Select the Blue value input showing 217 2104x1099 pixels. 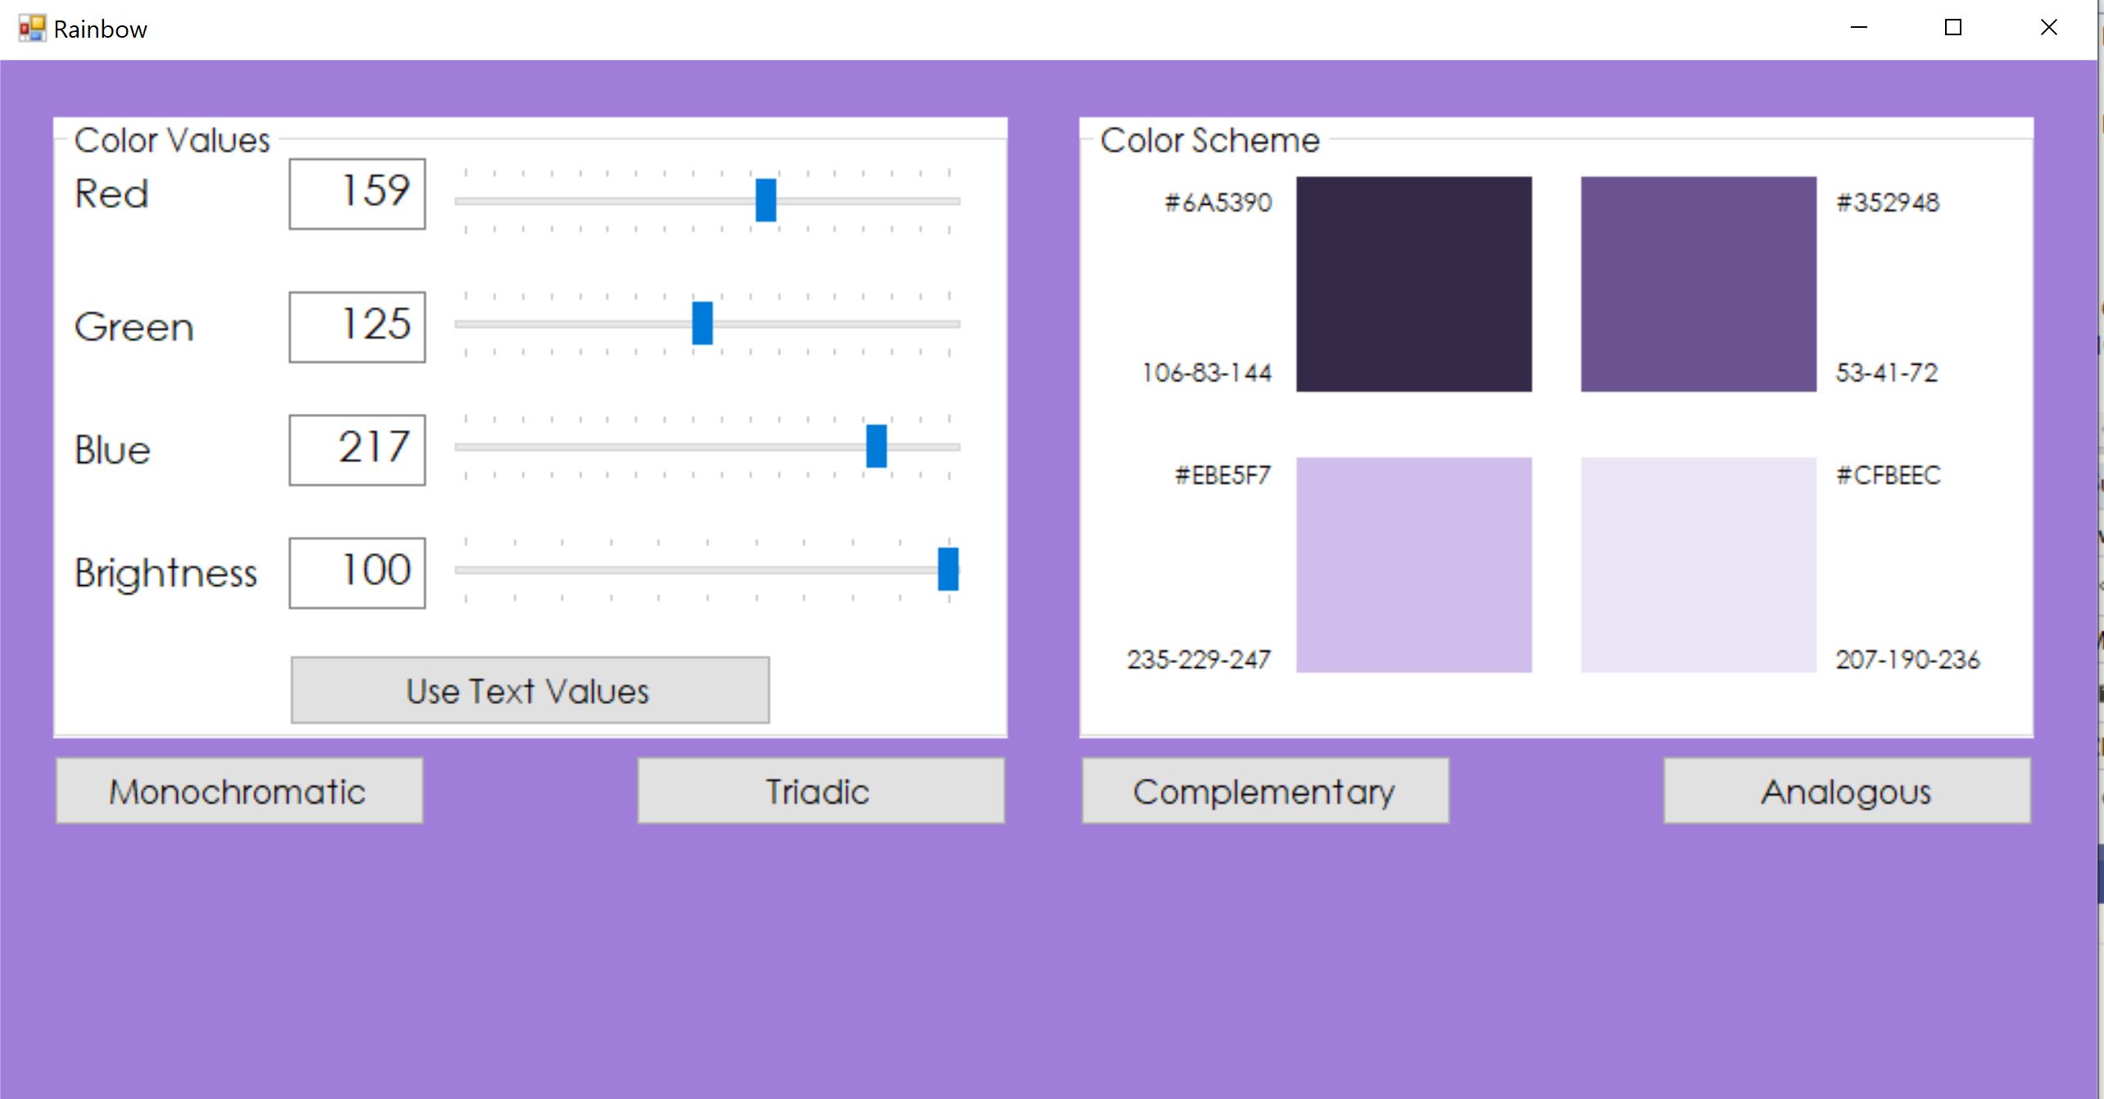pyautogui.click(x=357, y=450)
